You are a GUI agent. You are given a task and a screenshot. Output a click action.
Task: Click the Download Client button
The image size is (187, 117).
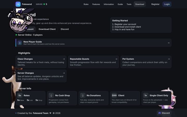(47, 29)
